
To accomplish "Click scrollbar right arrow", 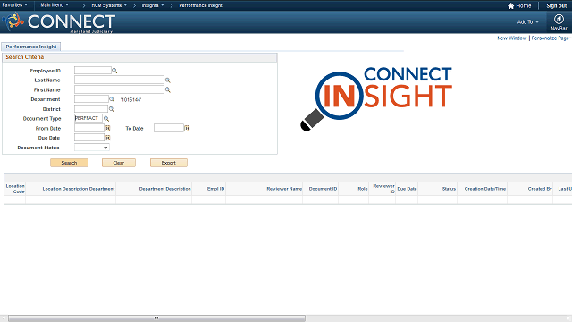I will pos(568,318).
